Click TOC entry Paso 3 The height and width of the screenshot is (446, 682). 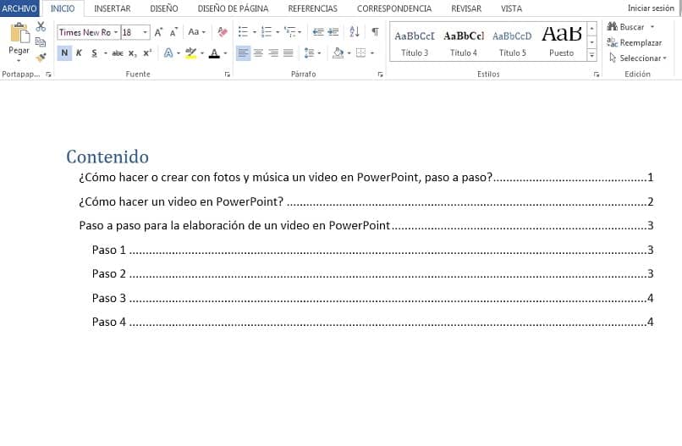pyautogui.click(x=372, y=298)
